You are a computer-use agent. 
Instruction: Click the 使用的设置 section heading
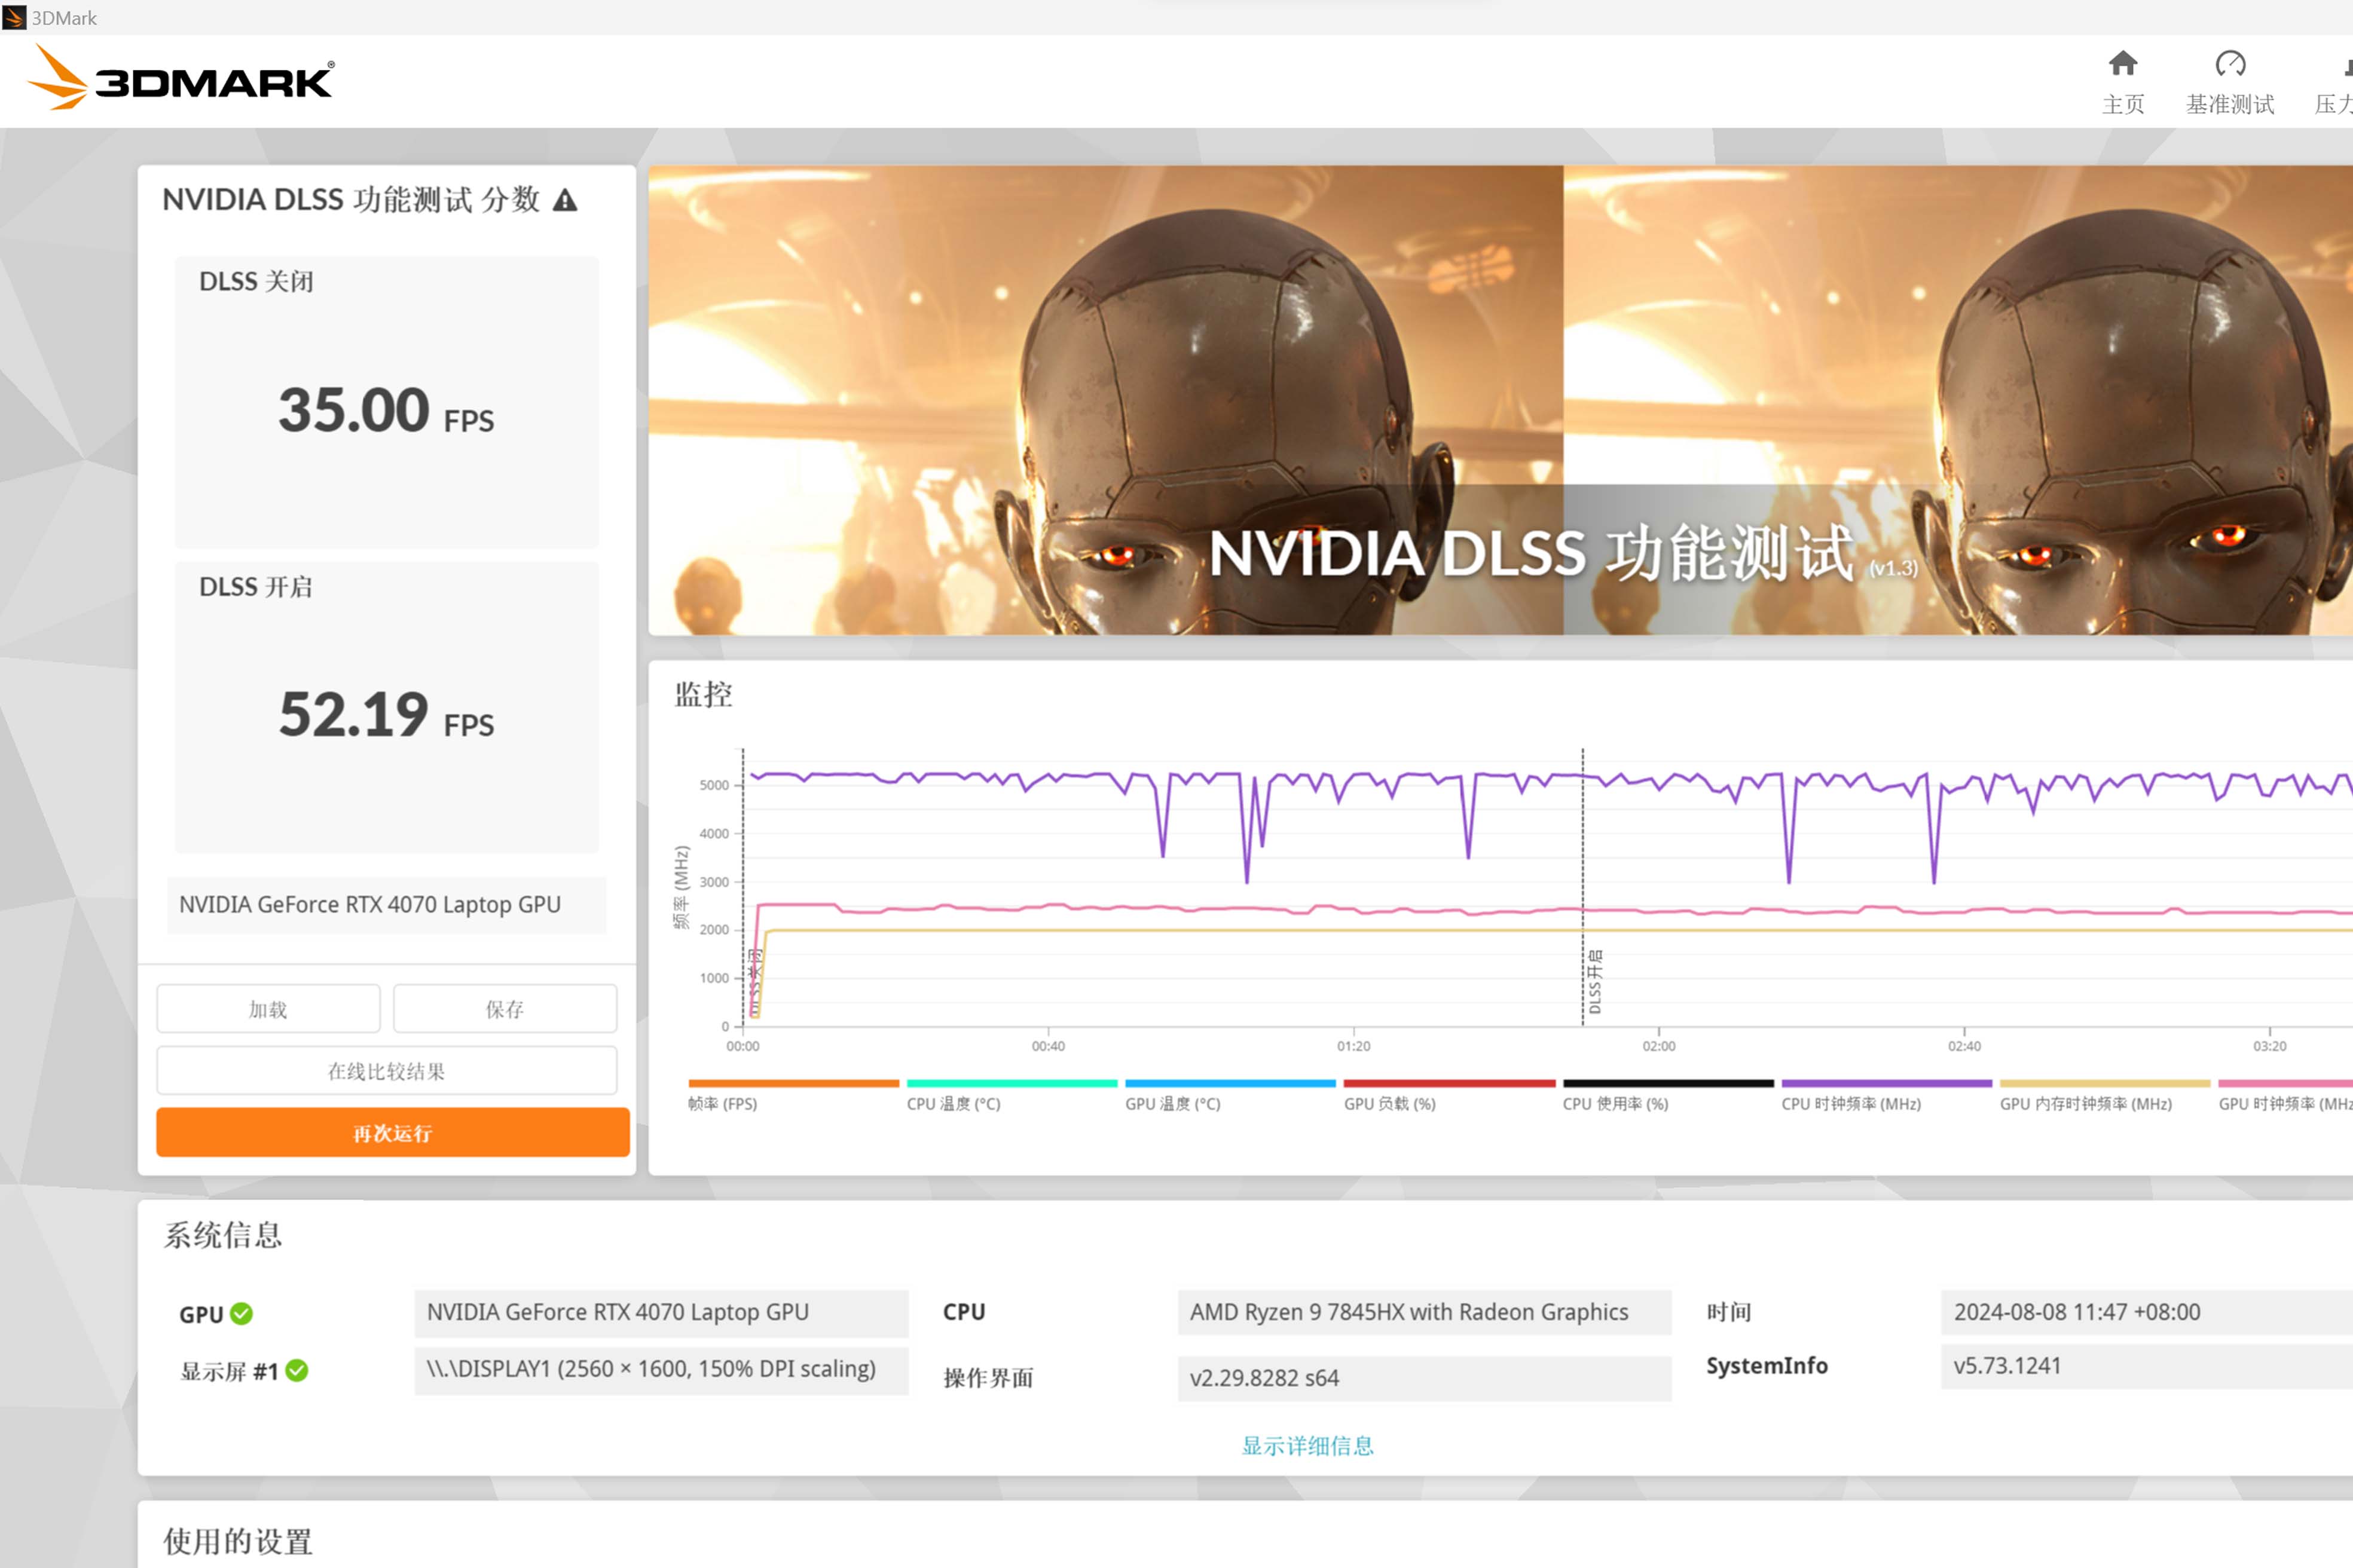pos(238,1541)
